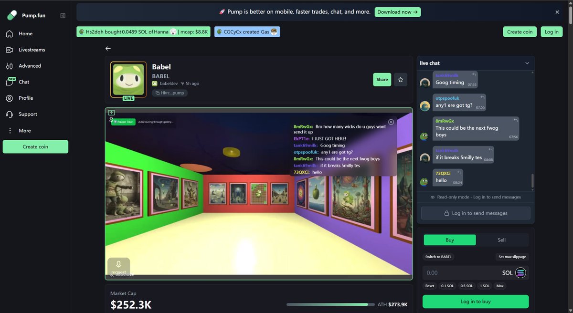Reply to the 'Goog timing' message
Image resolution: width=573 pixels, height=313 pixels.
pos(474,75)
